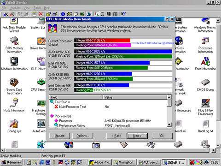Open the Tools menu
The width and height of the screenshot is (221, 166).
[x=37, y=8]
